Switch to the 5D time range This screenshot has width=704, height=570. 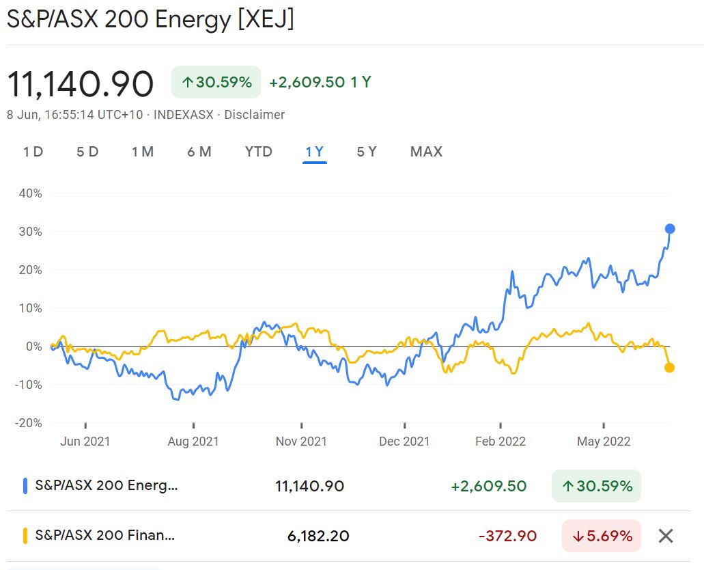[x=87, y=152]
